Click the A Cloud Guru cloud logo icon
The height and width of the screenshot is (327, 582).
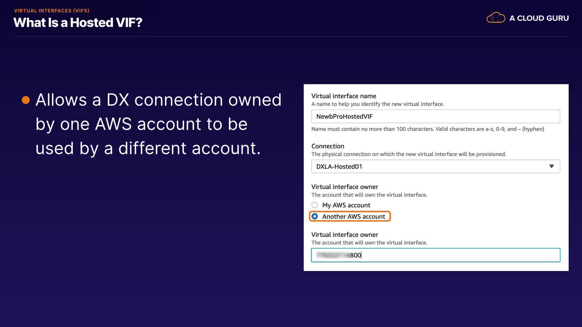click(x=496, y=18)
